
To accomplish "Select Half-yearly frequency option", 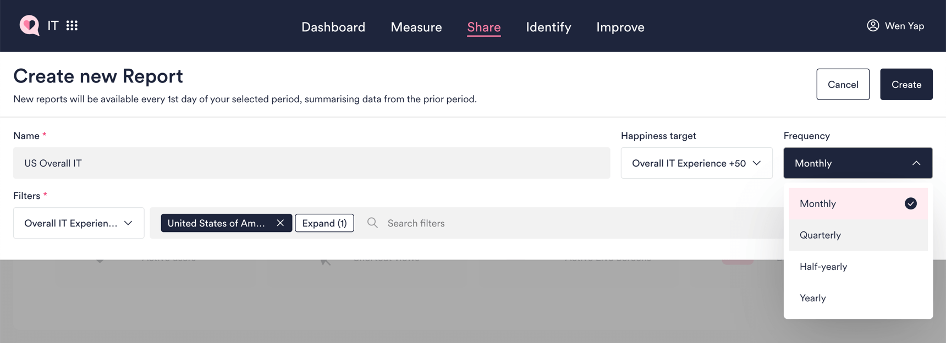I will pos(823,267).
